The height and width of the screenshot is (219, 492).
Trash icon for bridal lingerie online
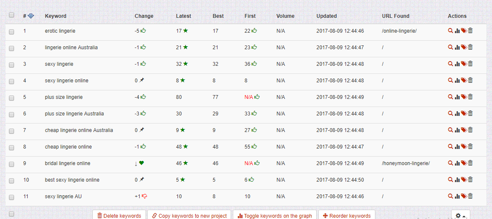pos(470,163)
